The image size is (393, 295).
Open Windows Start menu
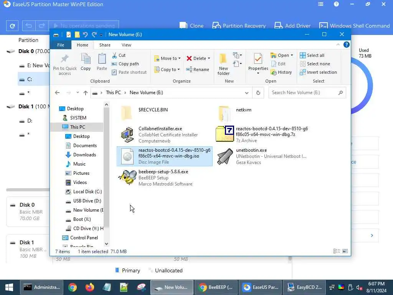(x=9, y=287)
